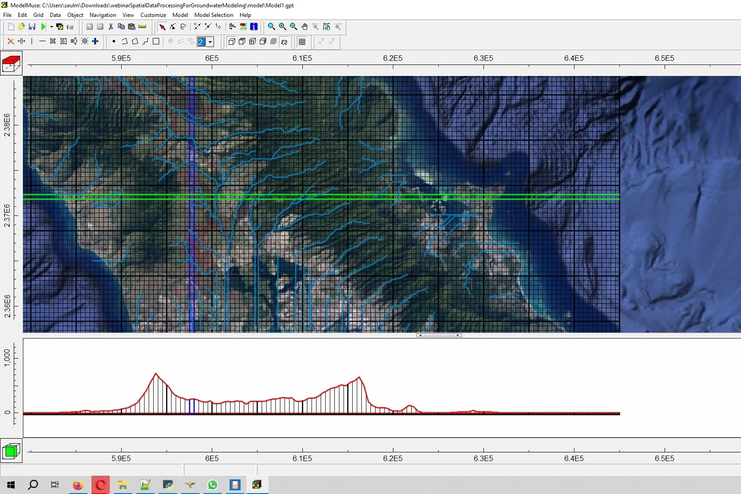Open ModelMuse from the Windows taskbar
The image size is (741, 494).
coord(258,485)
